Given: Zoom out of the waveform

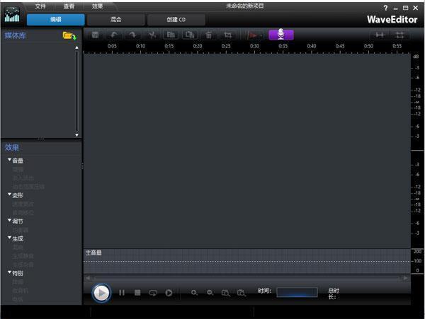Looking at the screenshot, I should click(x=210, y=293).
